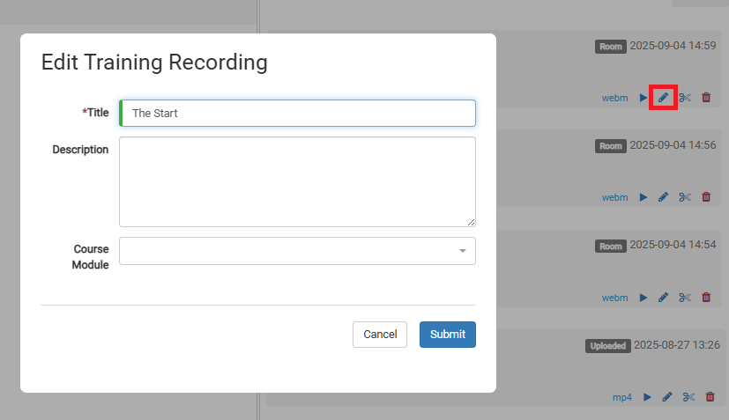Trim the 14:56 recording with the scissors icon

click(685, 197)
